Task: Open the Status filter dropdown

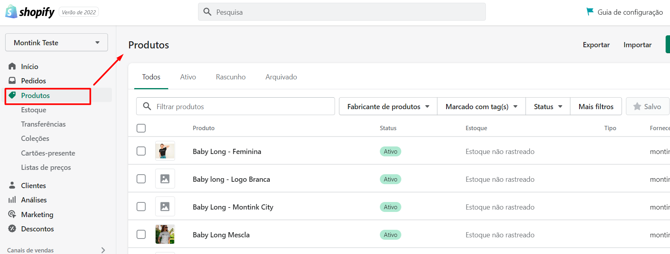Action: coord(548,106)
